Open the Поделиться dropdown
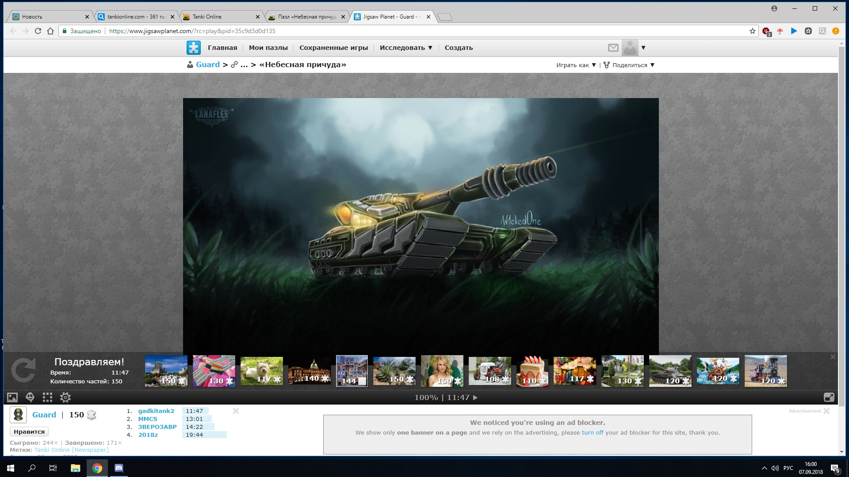Viewport: 849px width, 477px height. (629, 65)
